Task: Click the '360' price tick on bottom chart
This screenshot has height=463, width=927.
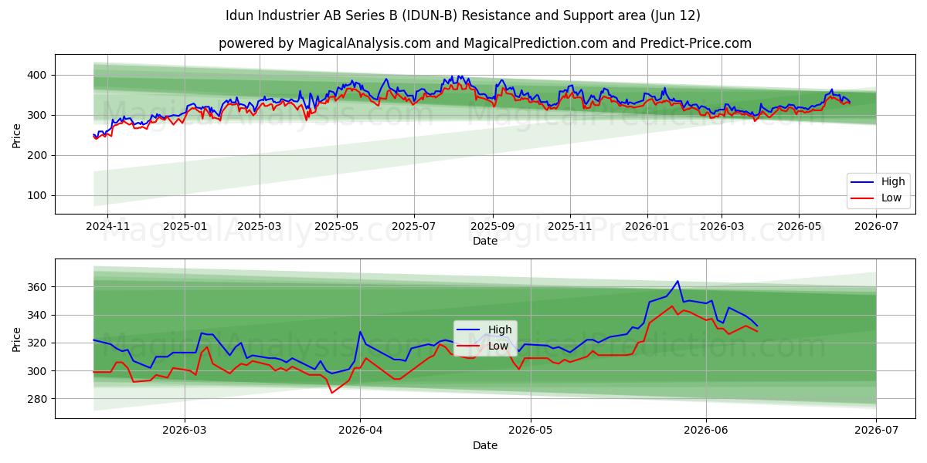Action: coord(39,287)
